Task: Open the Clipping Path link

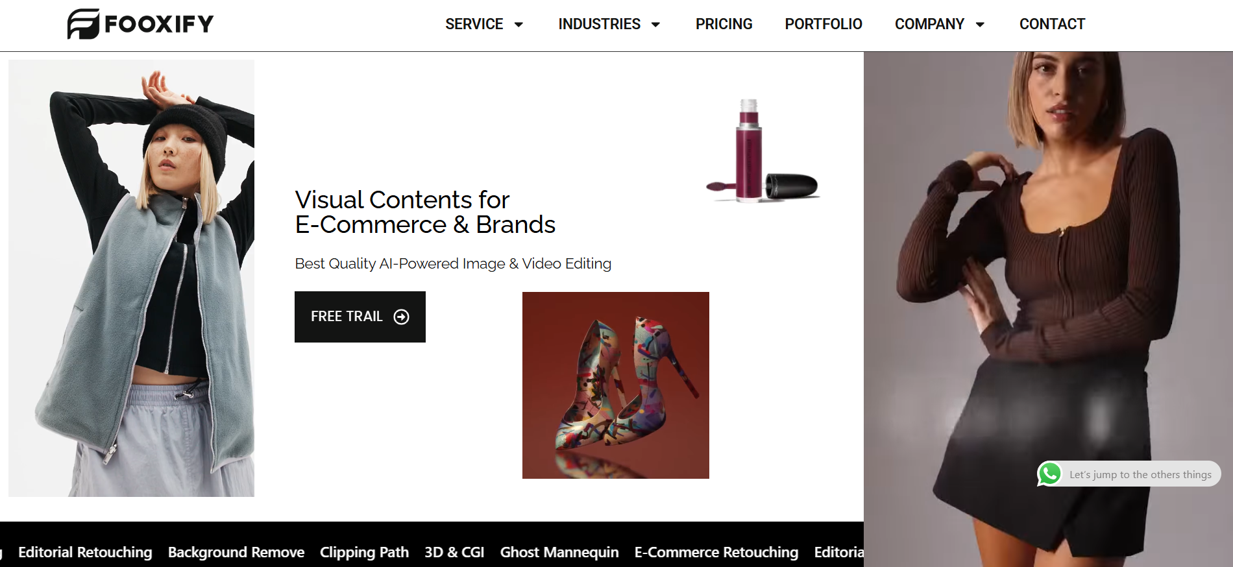Action: point(364,552)
